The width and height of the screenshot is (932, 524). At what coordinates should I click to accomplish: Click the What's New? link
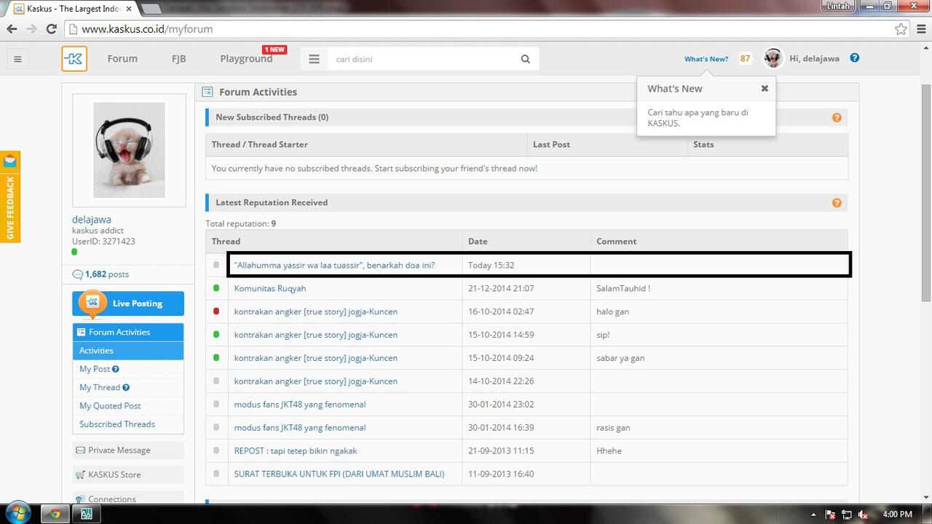tap(706, 59)
